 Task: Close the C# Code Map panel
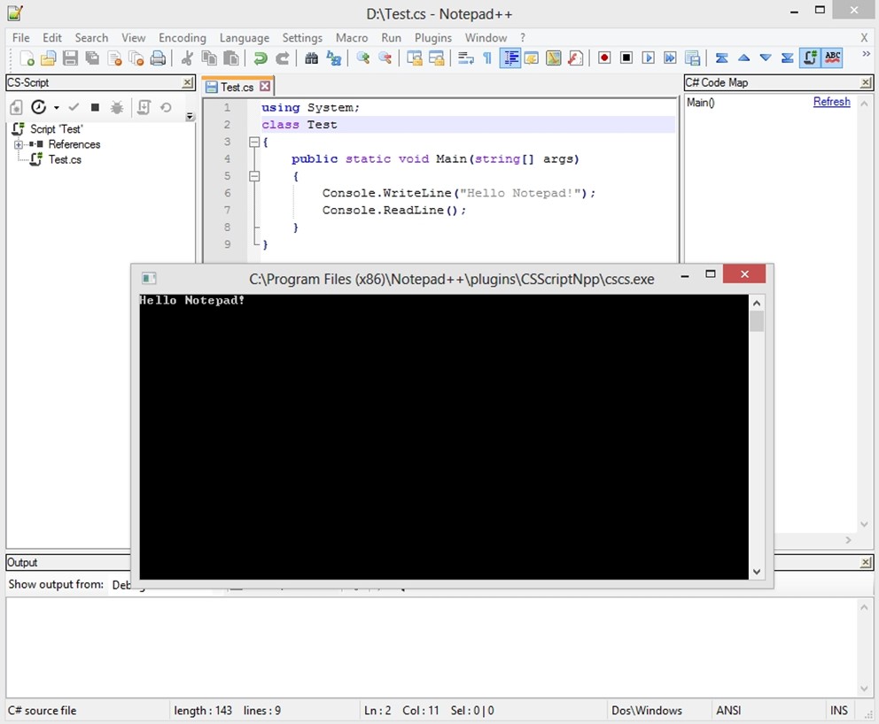866,83
